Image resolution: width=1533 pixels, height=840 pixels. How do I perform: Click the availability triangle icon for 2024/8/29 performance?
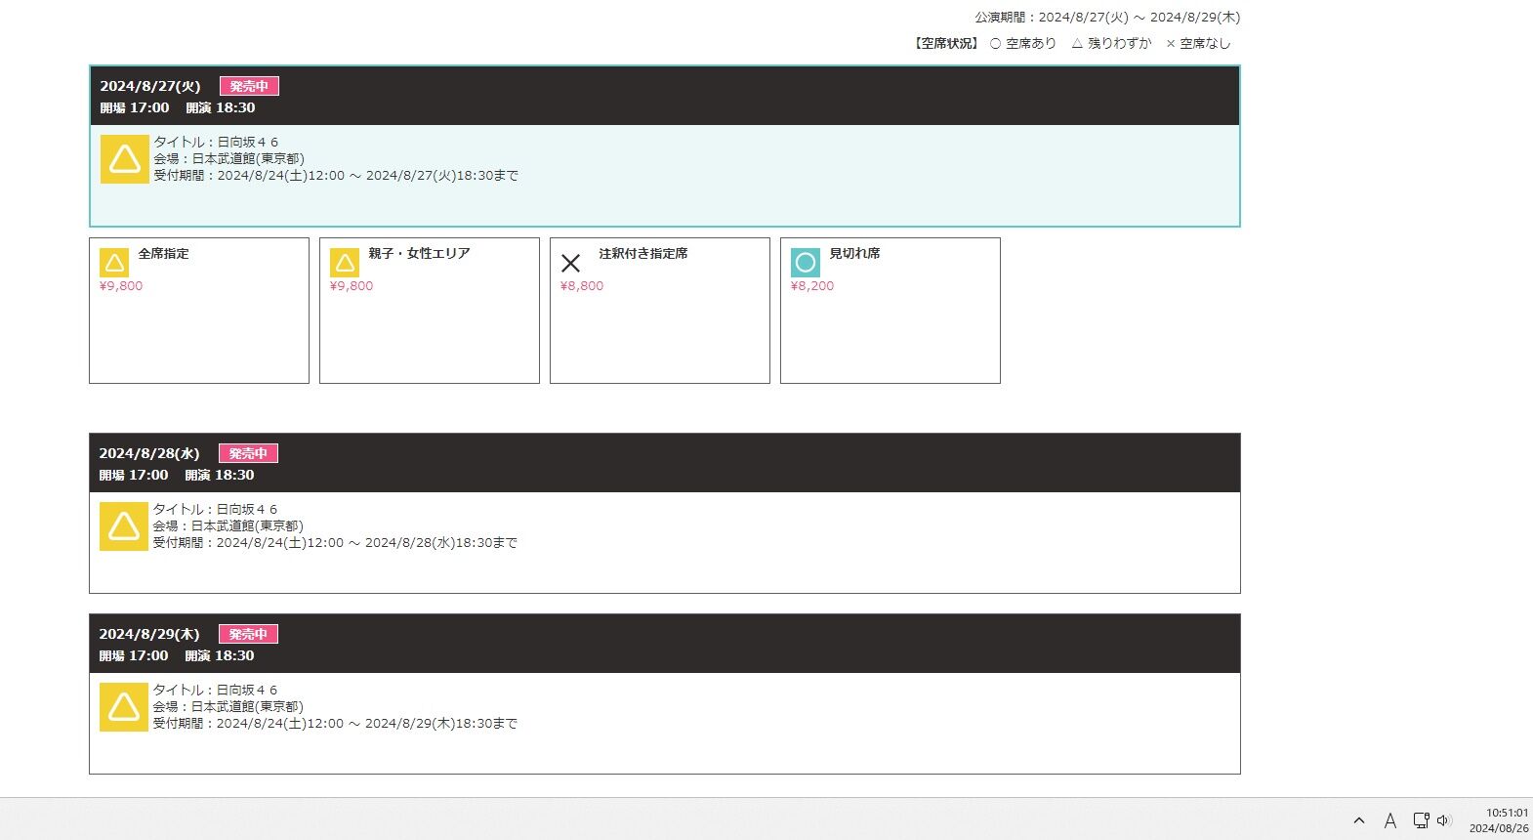124,707
